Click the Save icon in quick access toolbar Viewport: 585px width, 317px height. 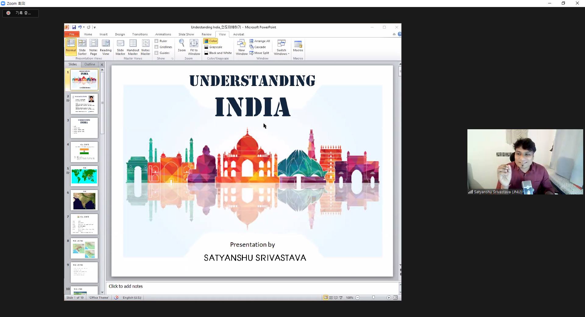[x=74, y=27]
